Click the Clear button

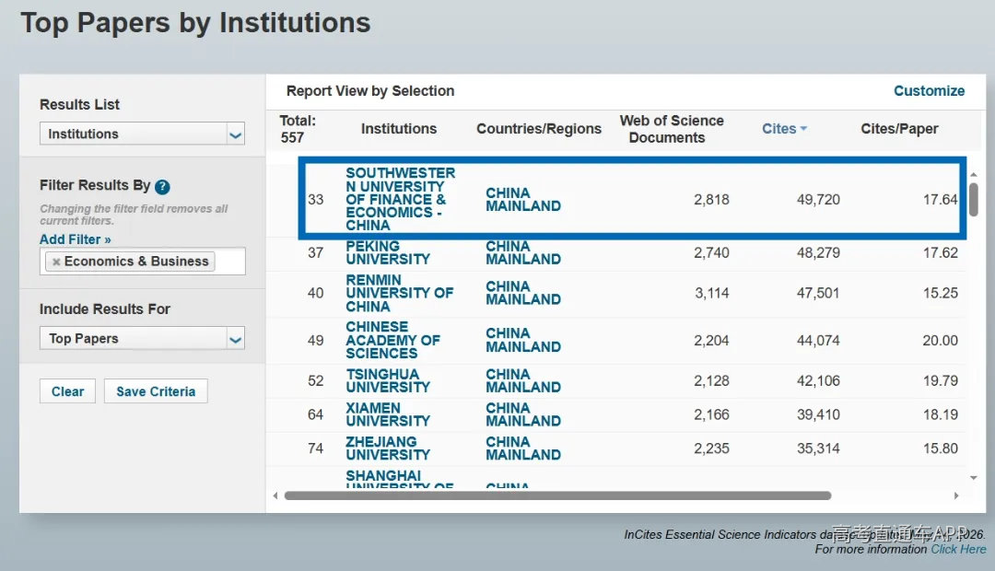click(67, 391)
